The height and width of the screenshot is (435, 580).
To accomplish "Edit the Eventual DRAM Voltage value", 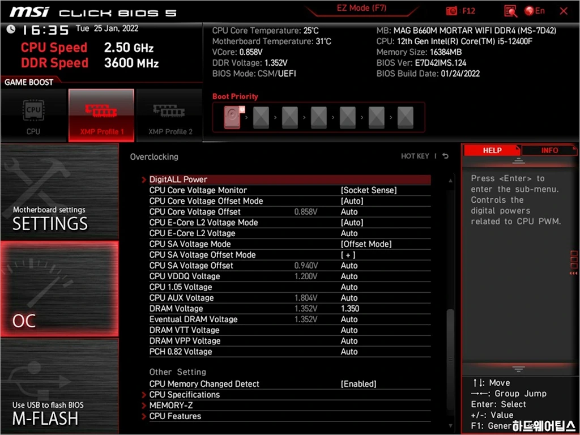I will click(349, 319).
